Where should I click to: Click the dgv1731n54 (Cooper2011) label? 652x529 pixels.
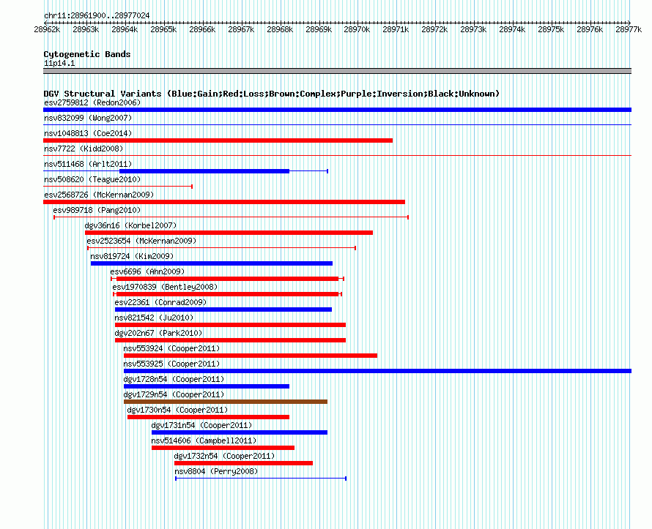201,425
